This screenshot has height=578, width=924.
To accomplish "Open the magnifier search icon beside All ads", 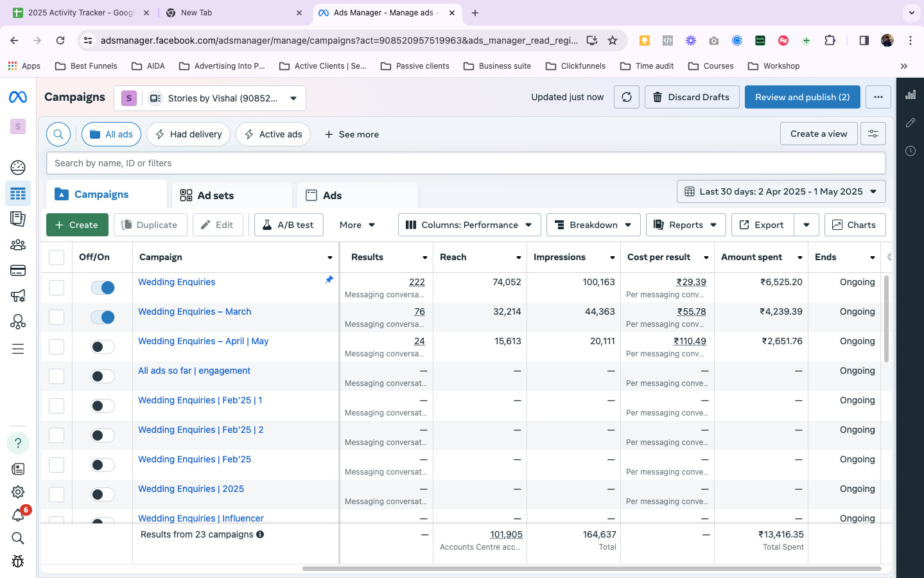I will (x=58, y=134).
